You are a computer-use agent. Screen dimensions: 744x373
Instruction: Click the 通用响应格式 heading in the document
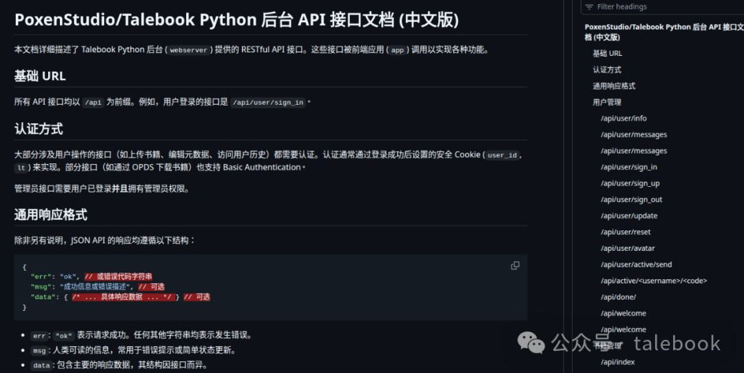[51, 215]
